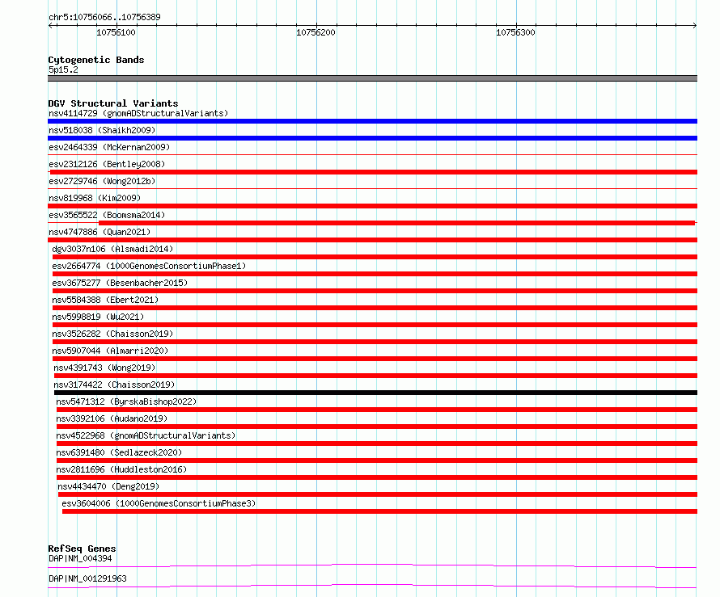
Task: Click the nsv4114729 gnomADStructuralVariants label
Action: tap(138, 113)
